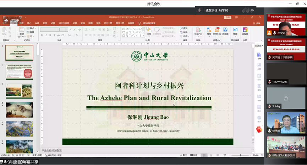Click the zoom in plus button
This screenshot has width=307, height=165.
(x=250, y=155)
